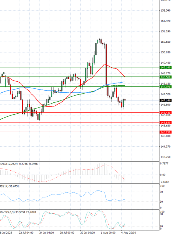173x235 pixels.
Task: Click the MACD scale value 0.7877
Action: (164, 163)
